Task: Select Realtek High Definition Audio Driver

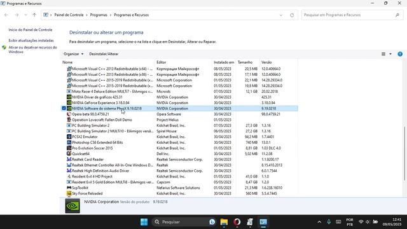Action: [179, 171]
